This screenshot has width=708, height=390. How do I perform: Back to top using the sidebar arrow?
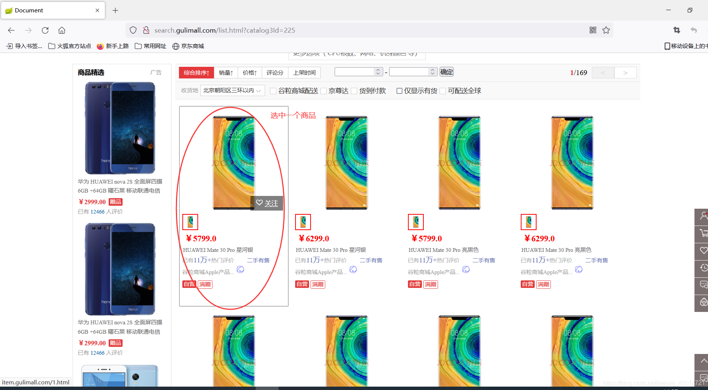point(702,362)
